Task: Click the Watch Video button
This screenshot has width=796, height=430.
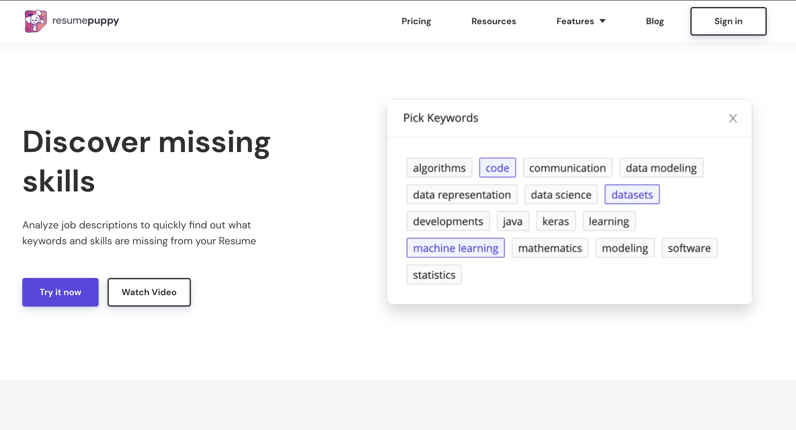Action: 149,292
